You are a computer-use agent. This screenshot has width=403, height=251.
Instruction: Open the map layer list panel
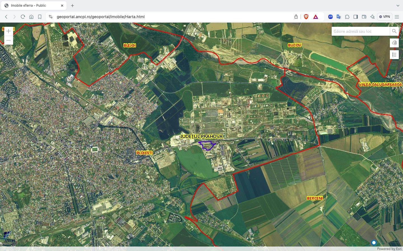coord(394,55)
